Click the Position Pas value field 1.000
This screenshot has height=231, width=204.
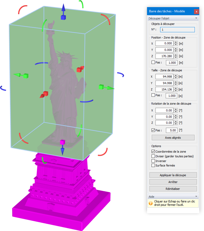(x=172, y=63)
